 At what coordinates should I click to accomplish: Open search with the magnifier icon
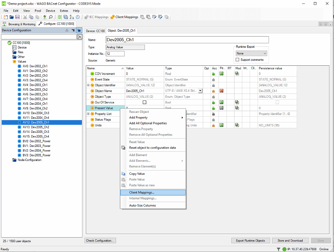pyautogui.click(x=51, y=17)
